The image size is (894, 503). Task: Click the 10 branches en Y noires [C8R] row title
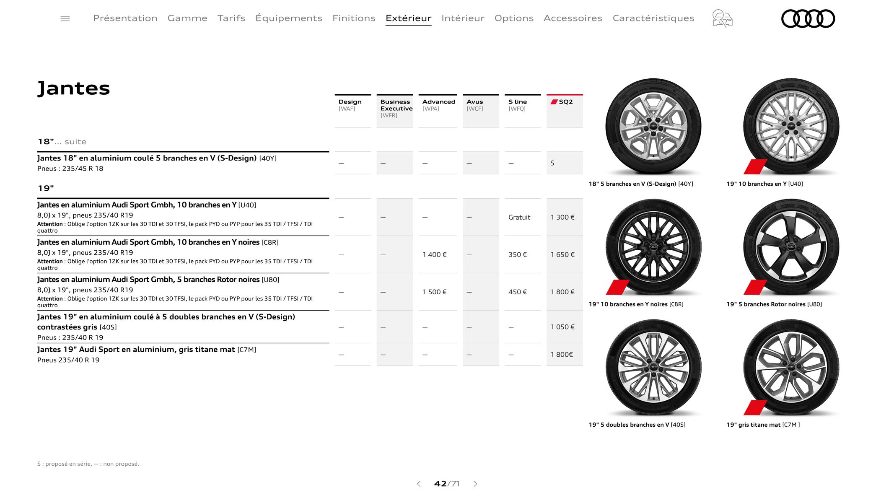(158, 242)
